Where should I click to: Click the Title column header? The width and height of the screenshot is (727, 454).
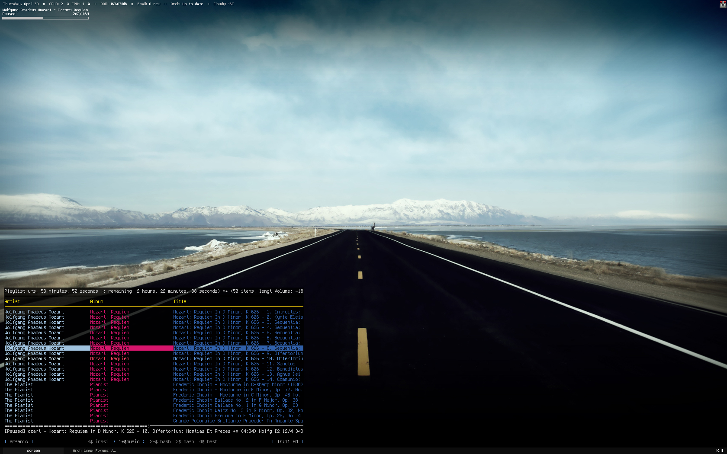[180, 301]
